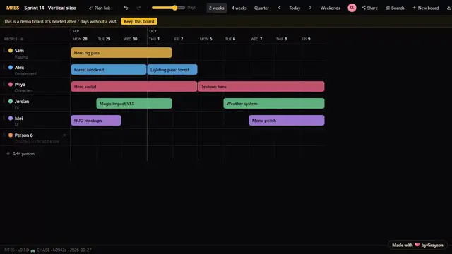Image resolution: width=452 pixels, height=254 pixels.
Task: Click Alex's row drag handle
Action: [4, 68]
